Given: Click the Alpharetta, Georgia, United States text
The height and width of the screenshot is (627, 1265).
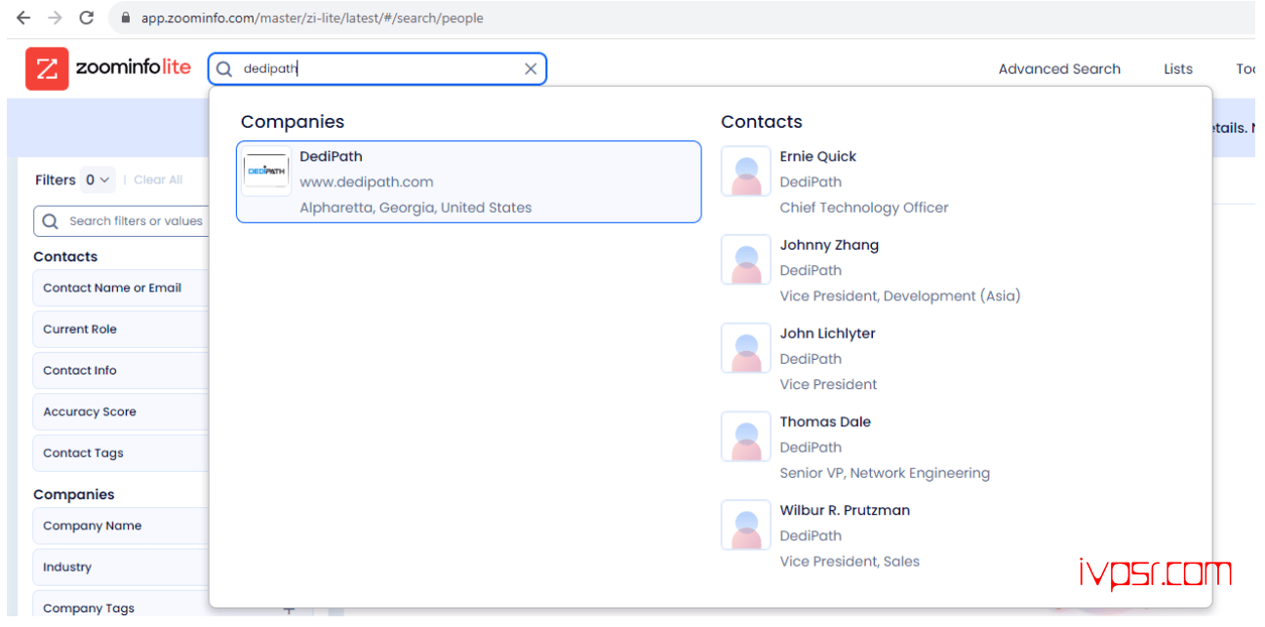Looking at the screenshot, I should click(x=415, y=208).
